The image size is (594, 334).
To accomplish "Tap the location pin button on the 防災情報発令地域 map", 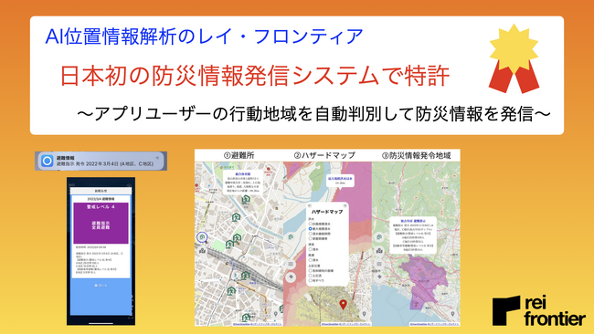I will point(452,314).
